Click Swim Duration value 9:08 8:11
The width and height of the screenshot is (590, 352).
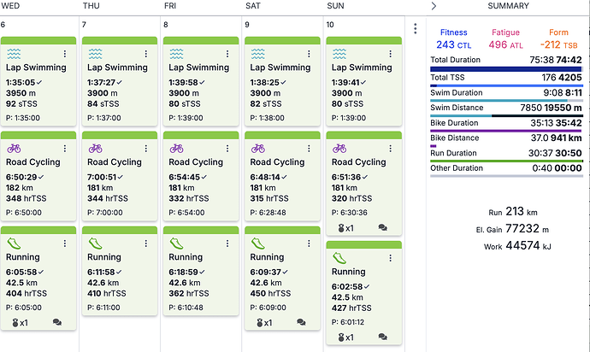pos(563,92)
